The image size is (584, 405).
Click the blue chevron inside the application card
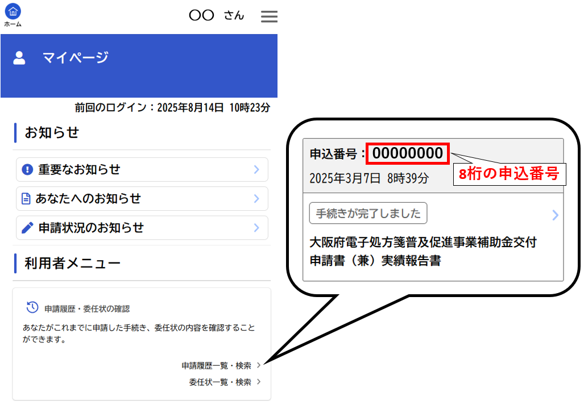pos(554,215)
